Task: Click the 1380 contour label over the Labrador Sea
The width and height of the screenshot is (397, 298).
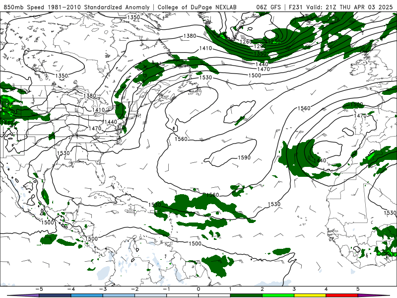Action: click(x=190, y=36)
